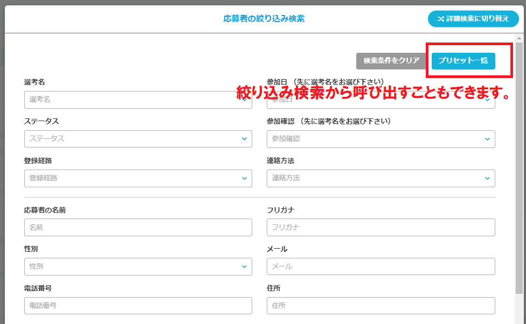Open the 参加確認 dropdown

(x=380, y=139)
